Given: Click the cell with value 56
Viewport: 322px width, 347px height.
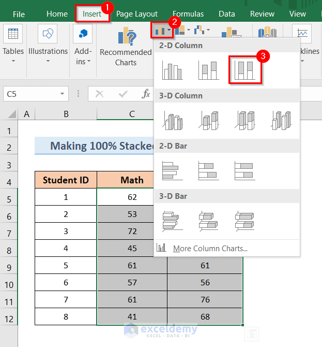Looking at the screenshot, I should tap(205, 282).
